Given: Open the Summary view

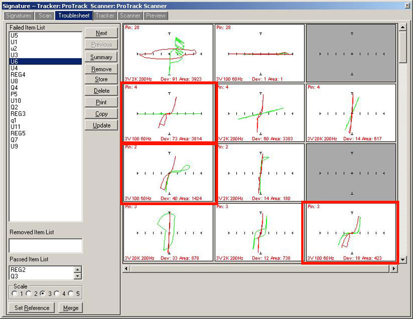Looking at the screenshot, I should coord(101,57).
